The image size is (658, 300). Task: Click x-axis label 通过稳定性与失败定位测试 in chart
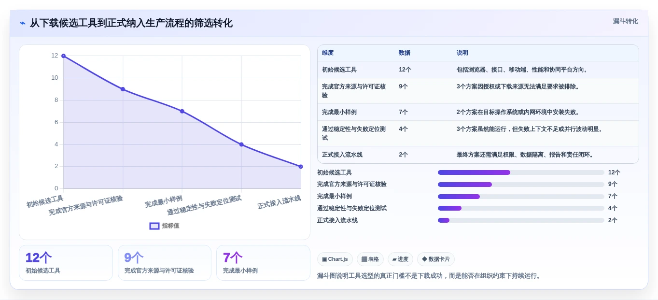[x=204, y=205]
